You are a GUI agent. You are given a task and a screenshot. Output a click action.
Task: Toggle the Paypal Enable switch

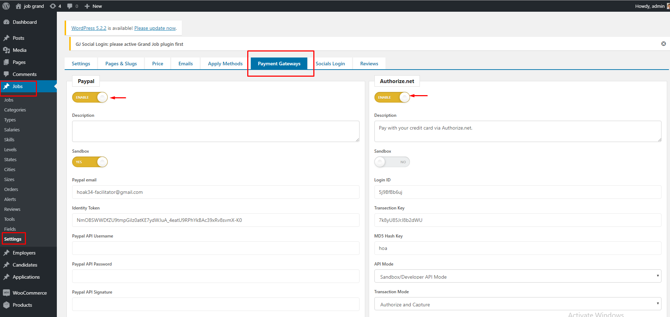[90, 97]
